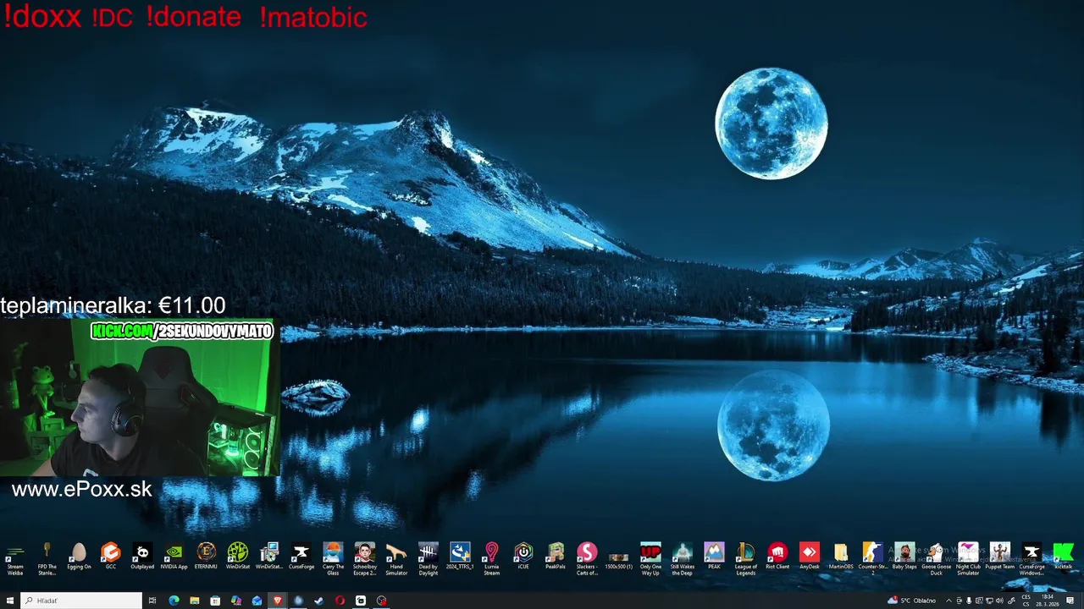The image size is (1084, 609).
Task: Open the network icon in the system tray
Action: coord(989,601)
